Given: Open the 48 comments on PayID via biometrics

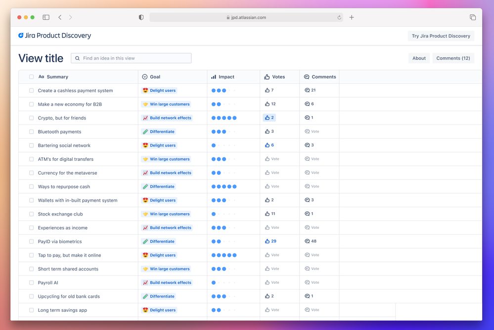Looking at the screenshot, I should pos(311,241).
